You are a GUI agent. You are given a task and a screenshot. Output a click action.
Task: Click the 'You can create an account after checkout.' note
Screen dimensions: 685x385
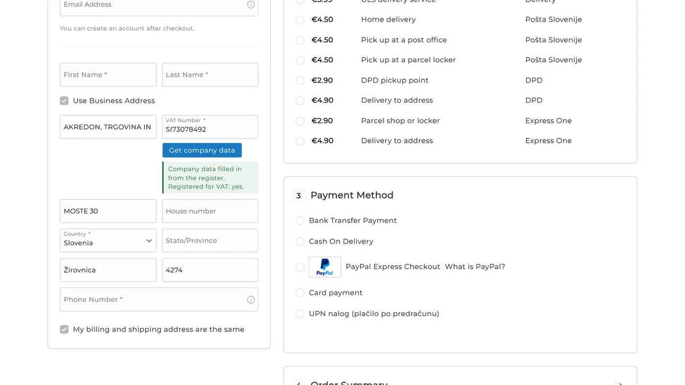tap(127, 28)
